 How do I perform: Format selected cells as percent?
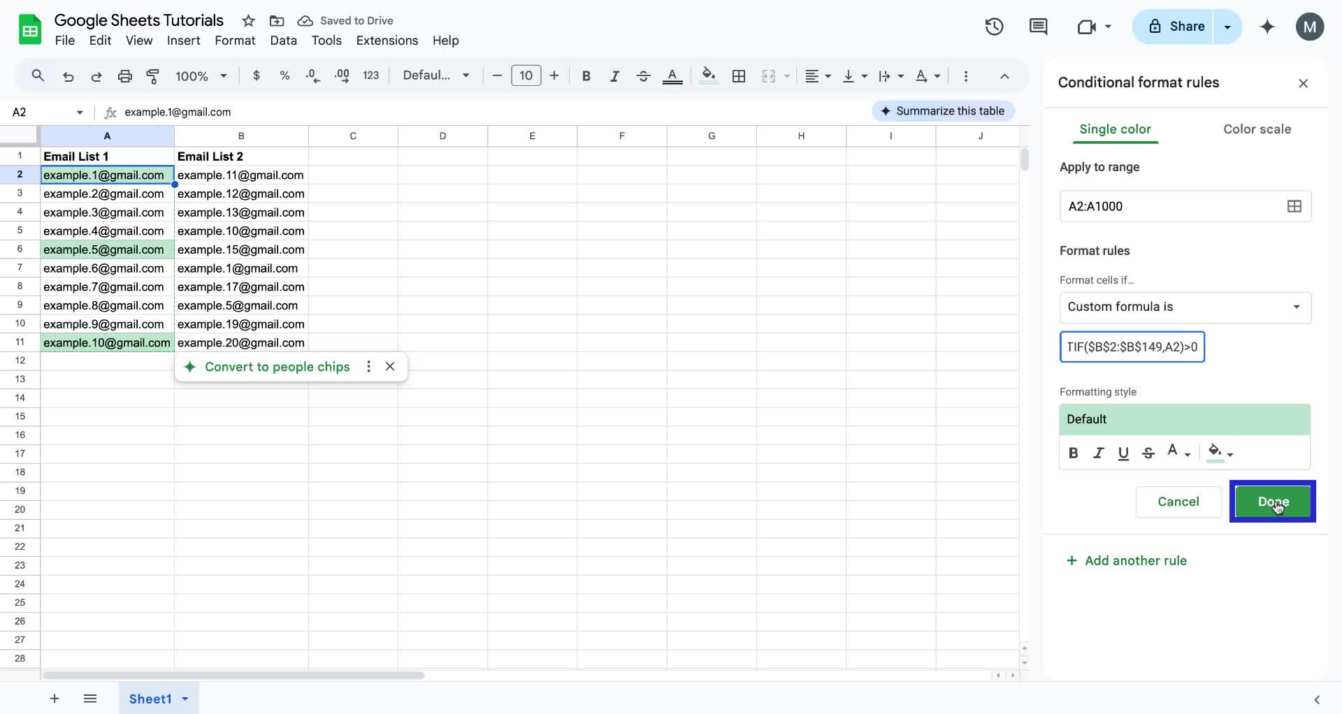[284, 76]
